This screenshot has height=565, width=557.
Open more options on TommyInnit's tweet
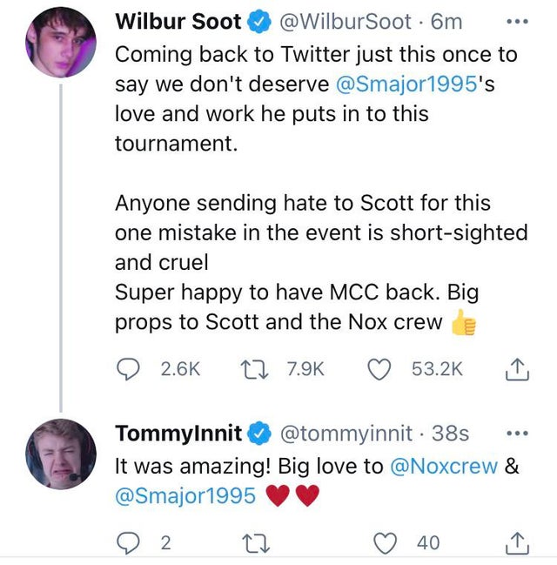point(517,434)
